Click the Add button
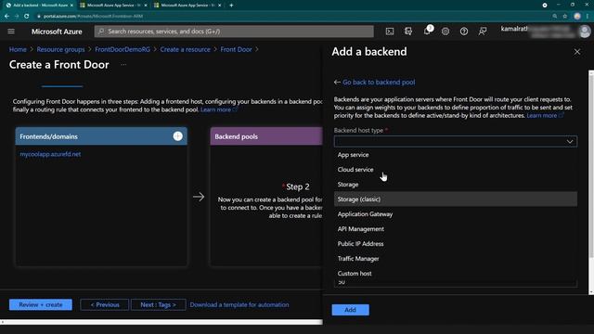Image resolution: width=594 pixels, height=334 pixels. click(x=350, y=310)
